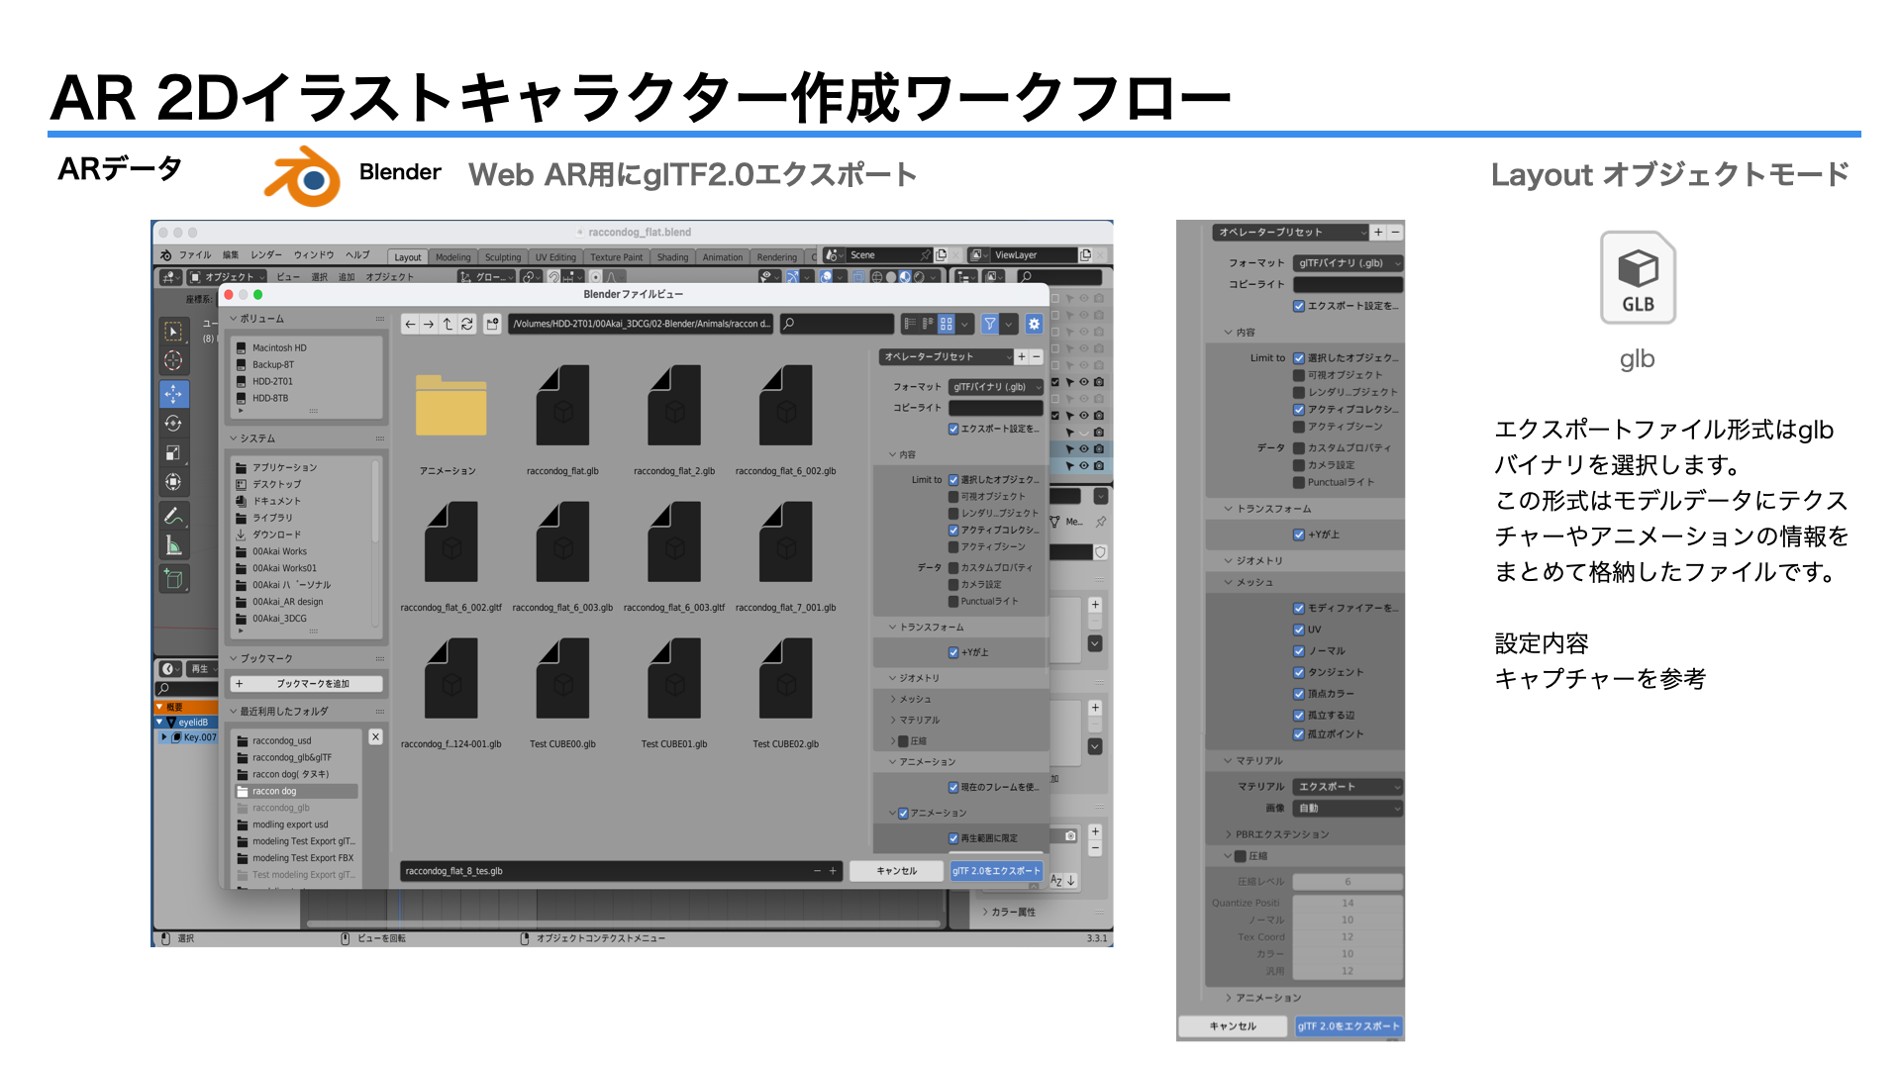Click the Measure tool icon
Screen dimensions: 1901x1069
tap(173, 545)
